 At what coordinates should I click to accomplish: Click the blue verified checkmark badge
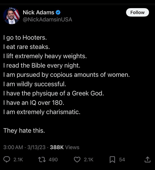point(58,12)
